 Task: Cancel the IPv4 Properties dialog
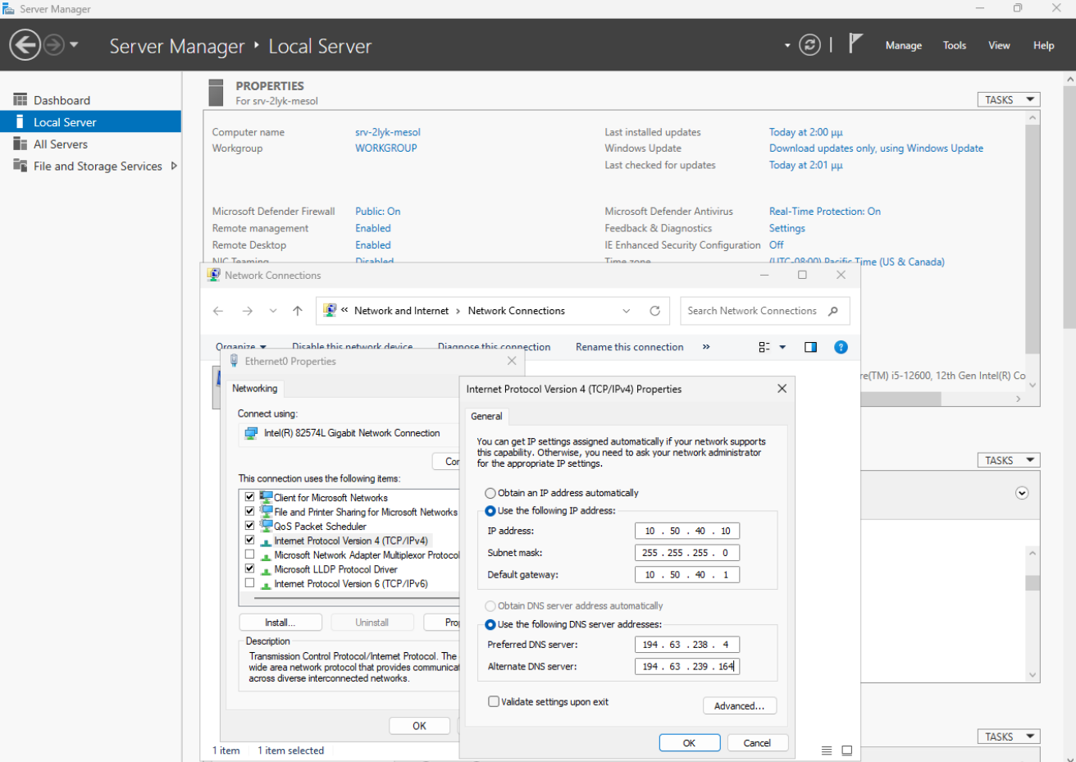click(x=757, y=742)
